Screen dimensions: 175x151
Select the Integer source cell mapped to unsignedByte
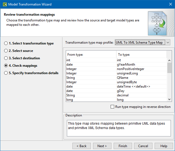(x=91, y=82)
